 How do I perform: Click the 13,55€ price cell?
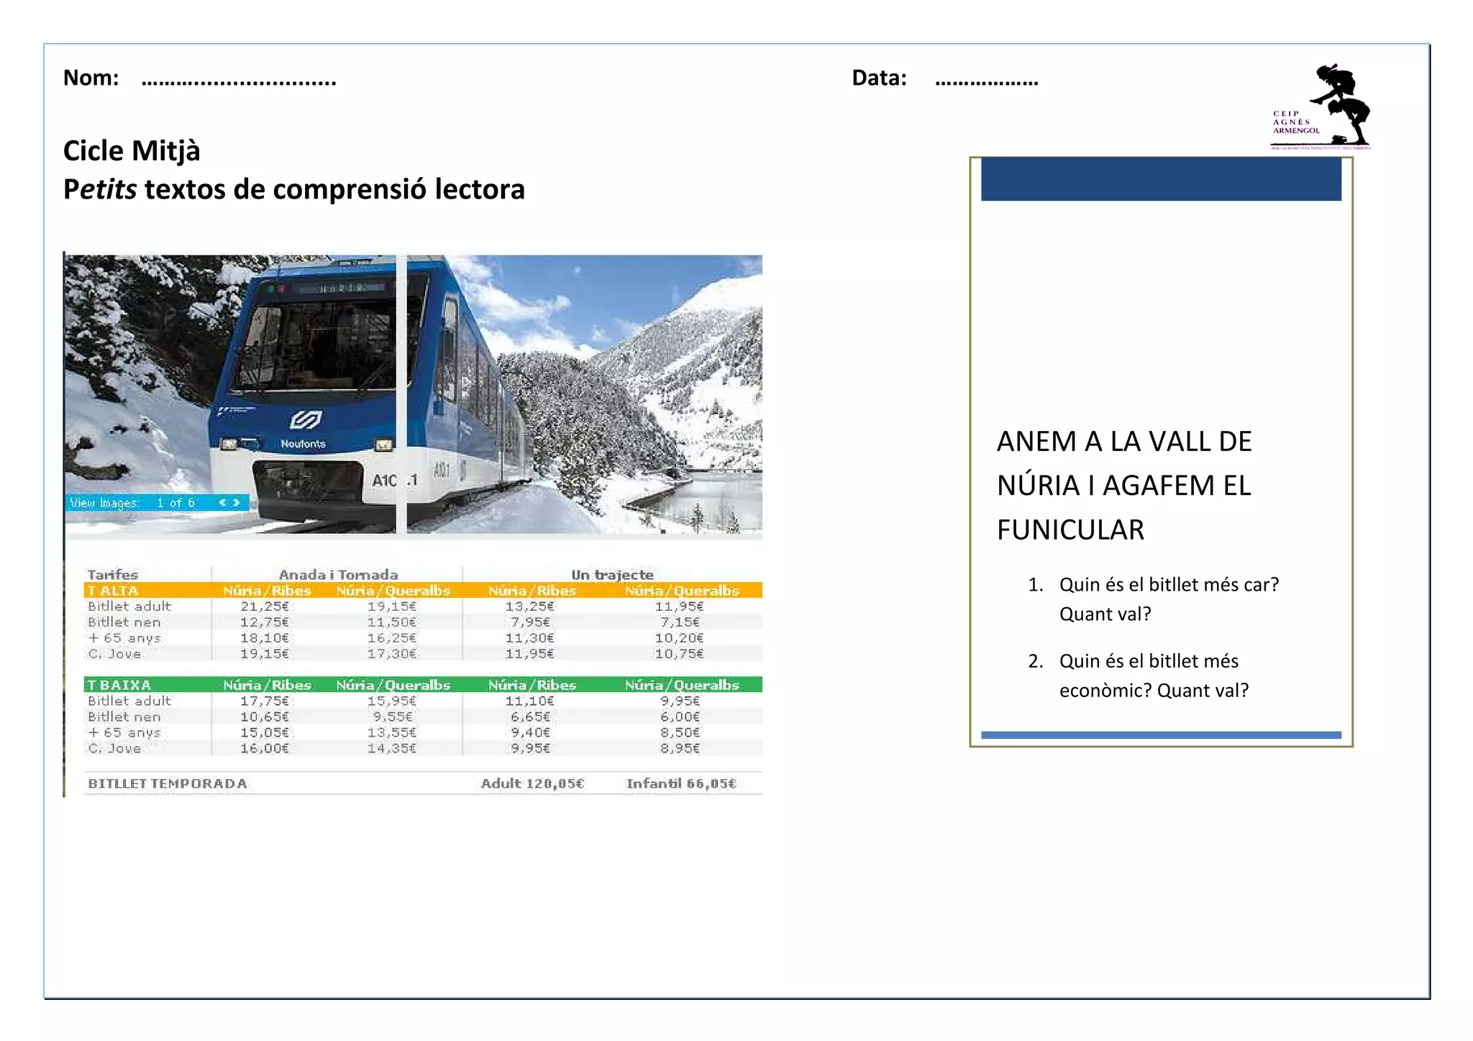click(x=392, y=732)
